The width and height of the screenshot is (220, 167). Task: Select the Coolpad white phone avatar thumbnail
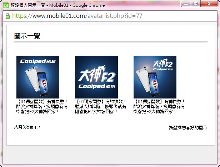pyautogui.click(x=38, y=77)
